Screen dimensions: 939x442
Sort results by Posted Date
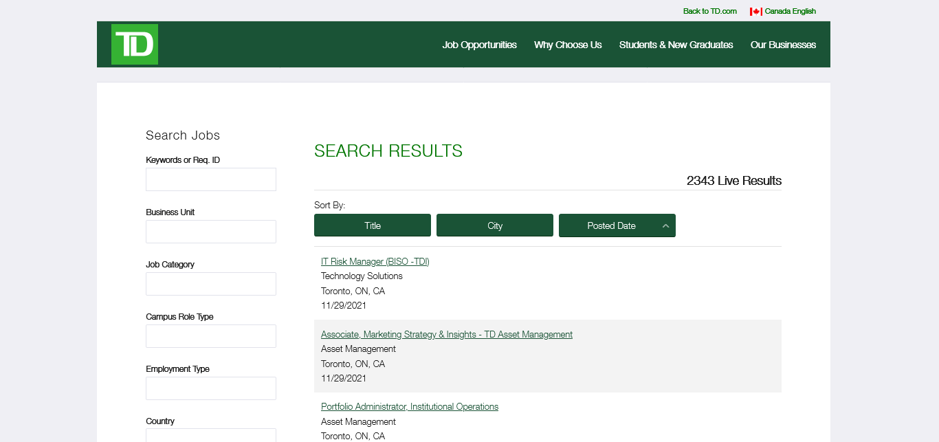[611, 225]
